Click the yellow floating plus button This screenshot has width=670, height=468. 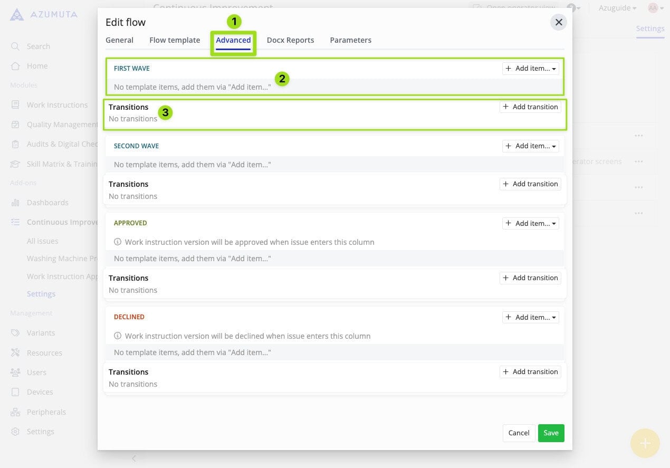(x=645, y=443)
